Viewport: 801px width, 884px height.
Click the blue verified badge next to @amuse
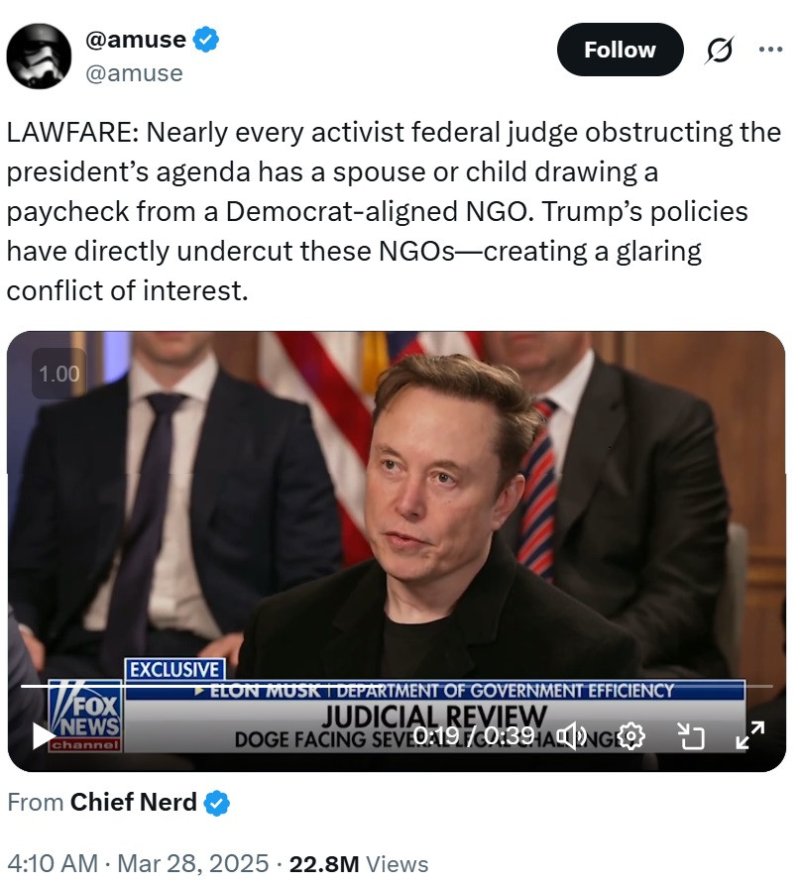click(x=207, y=40)
